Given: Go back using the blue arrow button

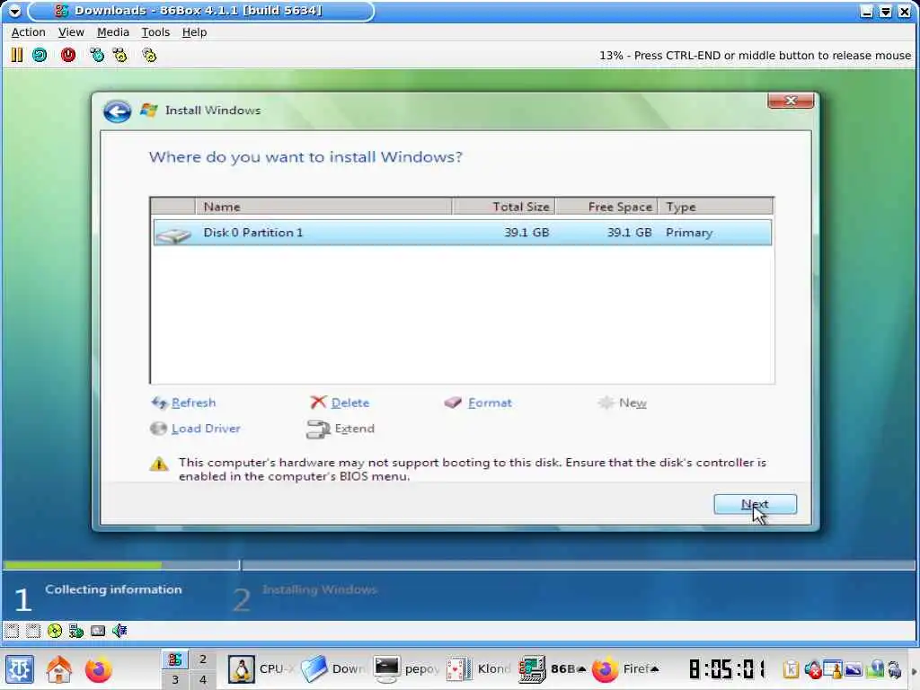Looking at the screenshot, I should point(117,111).
